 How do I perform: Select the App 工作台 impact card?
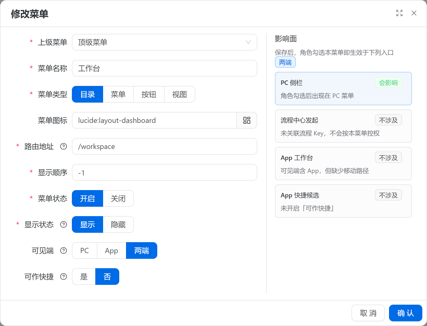point(343,164)
